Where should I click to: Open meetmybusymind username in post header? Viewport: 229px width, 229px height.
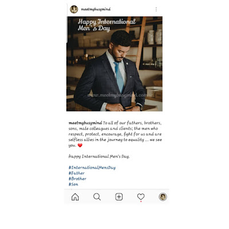(96, 9)
